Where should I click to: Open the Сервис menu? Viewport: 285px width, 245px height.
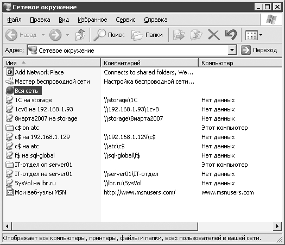[x=125, y=20]
